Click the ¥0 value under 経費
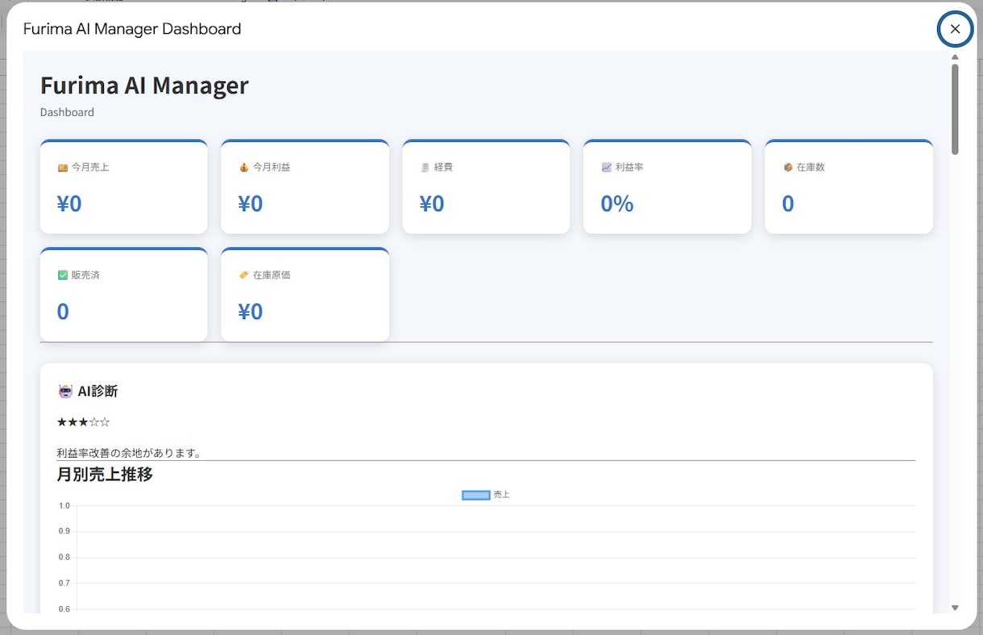Screen dimensions: 983x635 point(432,204)
